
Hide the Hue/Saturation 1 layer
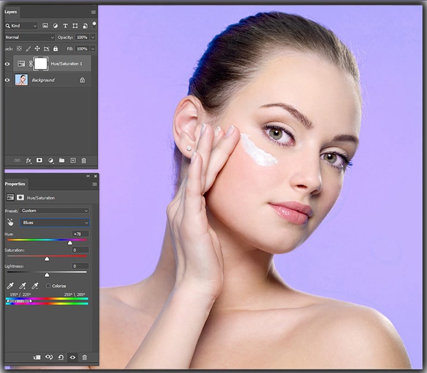8,64
